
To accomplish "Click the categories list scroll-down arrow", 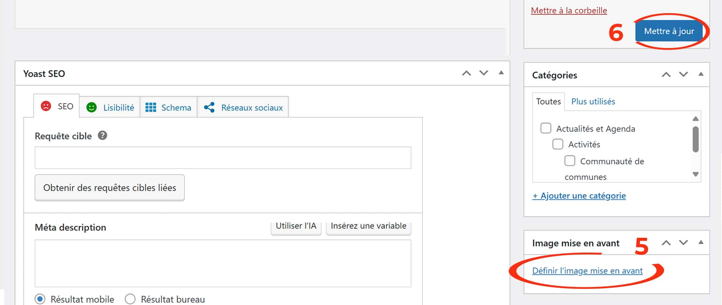I will pyautogui.click(x=696, y=174).
